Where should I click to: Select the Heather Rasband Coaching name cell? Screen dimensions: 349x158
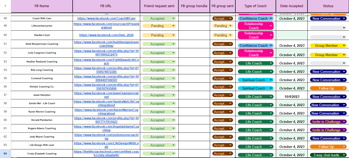[42, 62]
